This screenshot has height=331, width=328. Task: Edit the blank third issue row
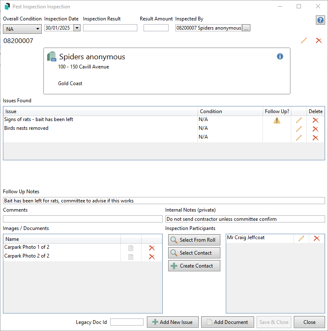click(x=299, y=138)
